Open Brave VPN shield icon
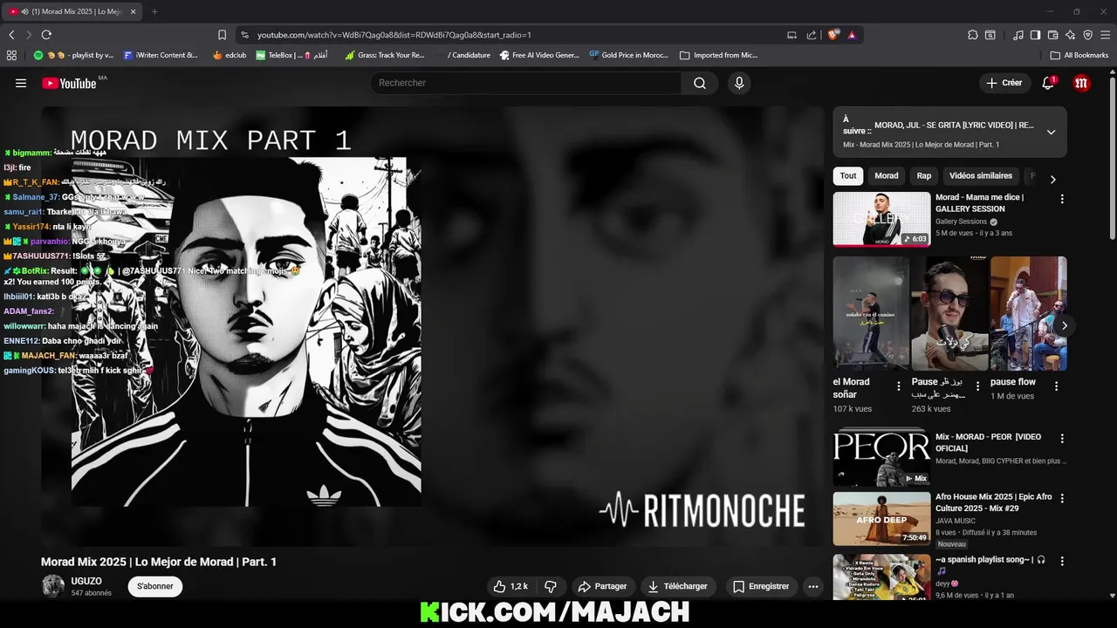This screenshot has height=628, width=1117. [x=1087, y=35]
